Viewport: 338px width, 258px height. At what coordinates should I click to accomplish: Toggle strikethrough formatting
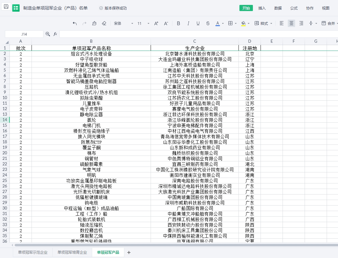pyautogui.click(x=208, y=23)
